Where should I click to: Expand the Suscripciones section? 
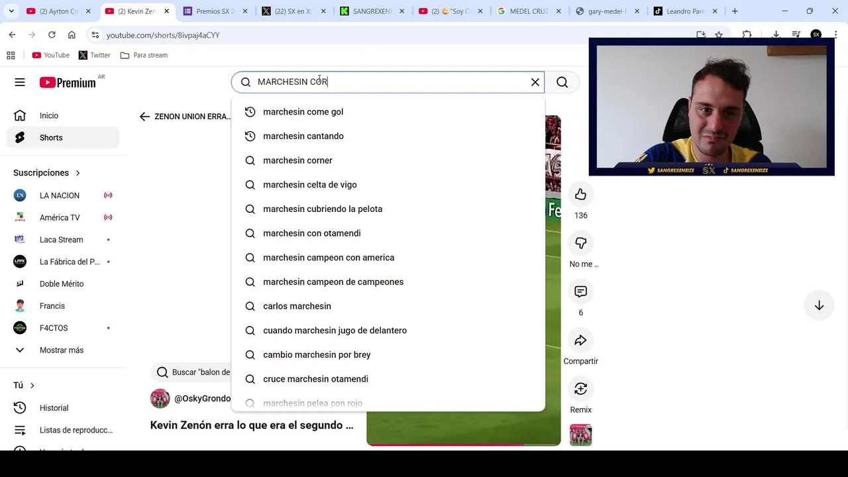[x=46, y=173]
